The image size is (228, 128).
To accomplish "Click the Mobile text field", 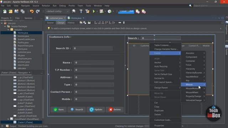I will (x=94, y=99).
